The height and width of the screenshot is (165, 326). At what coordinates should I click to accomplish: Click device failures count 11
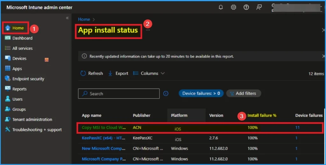click(298, 127)
